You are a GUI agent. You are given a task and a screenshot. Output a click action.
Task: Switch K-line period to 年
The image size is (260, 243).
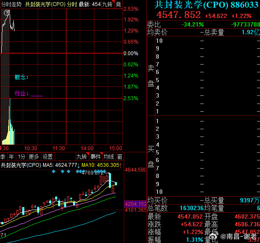tap(12, 157)
